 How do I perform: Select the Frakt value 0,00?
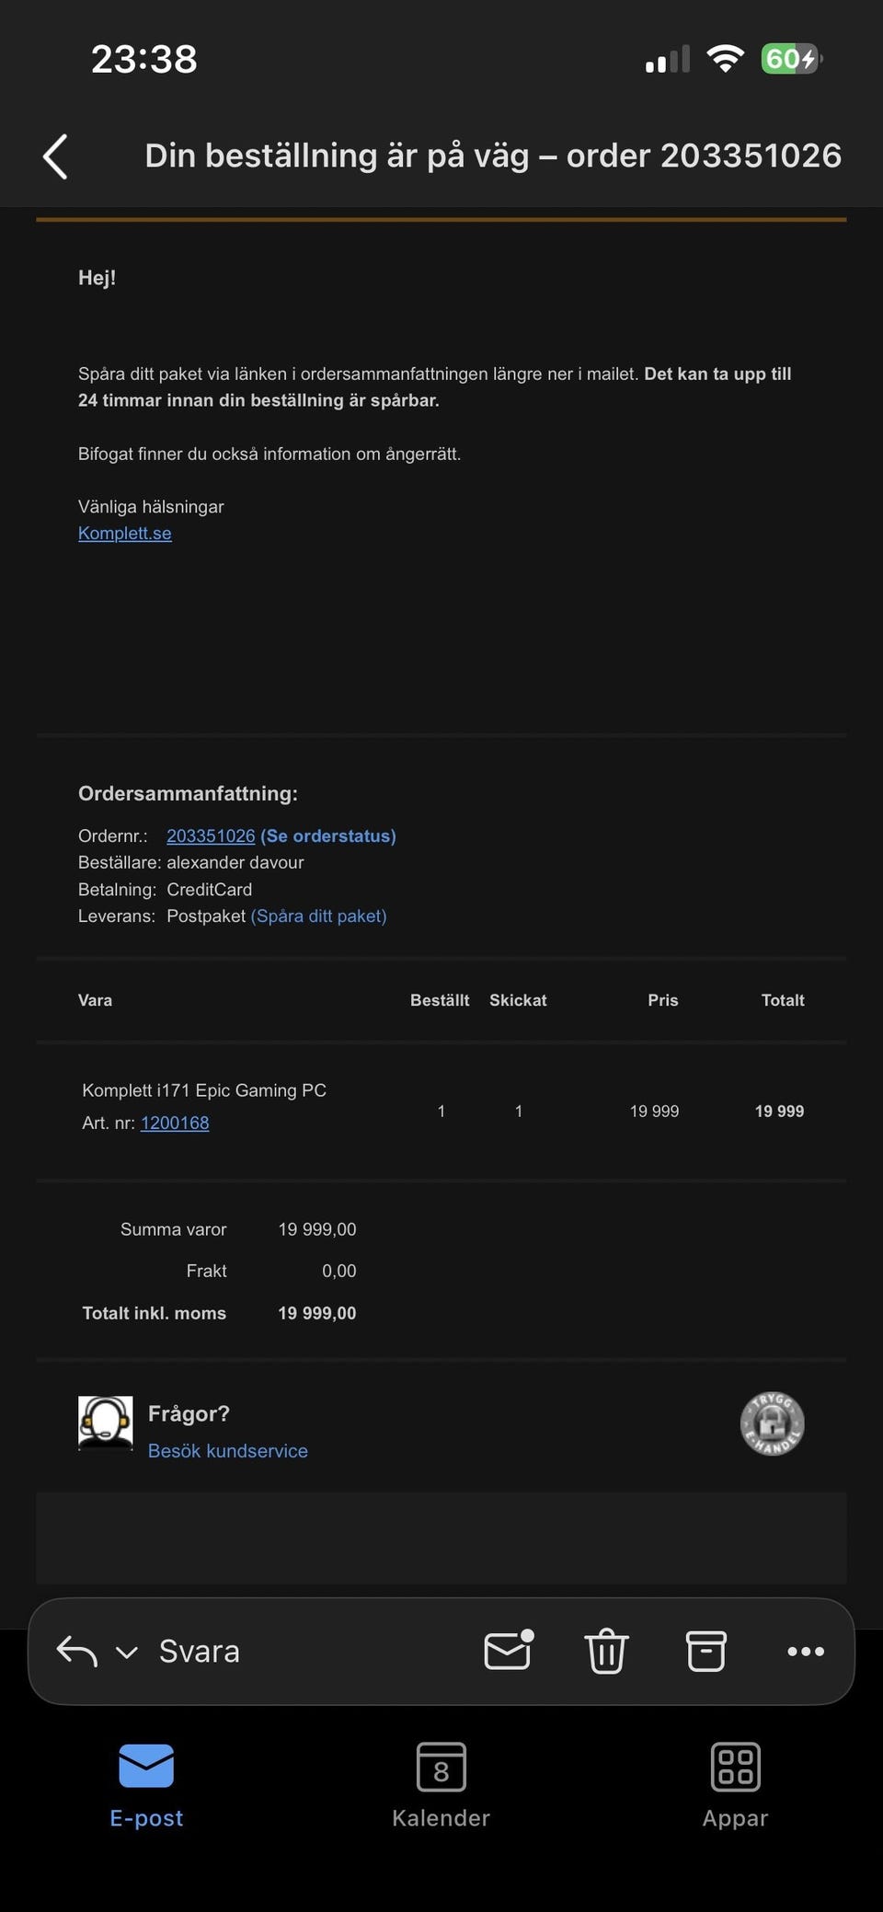point(339,1271)
